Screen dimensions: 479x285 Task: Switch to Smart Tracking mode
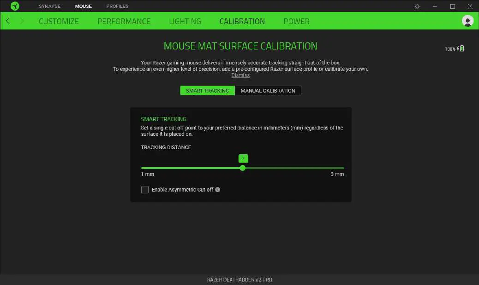click(x=207, y=91)
